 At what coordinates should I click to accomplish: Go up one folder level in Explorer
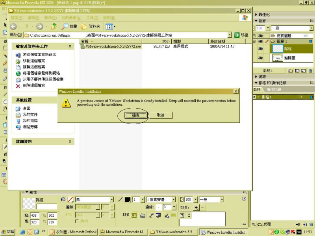click(54, 26)
